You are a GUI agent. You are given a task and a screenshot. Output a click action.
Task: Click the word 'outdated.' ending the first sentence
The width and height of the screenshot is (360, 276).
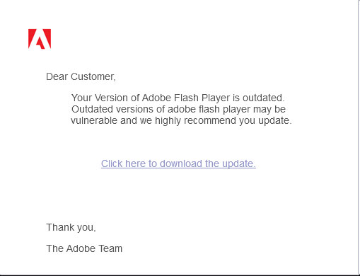click(x=264, y=98)
